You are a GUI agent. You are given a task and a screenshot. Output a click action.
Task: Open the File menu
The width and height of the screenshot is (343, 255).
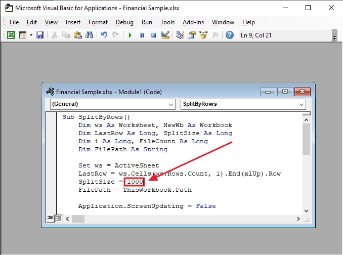tap(14, 22)
